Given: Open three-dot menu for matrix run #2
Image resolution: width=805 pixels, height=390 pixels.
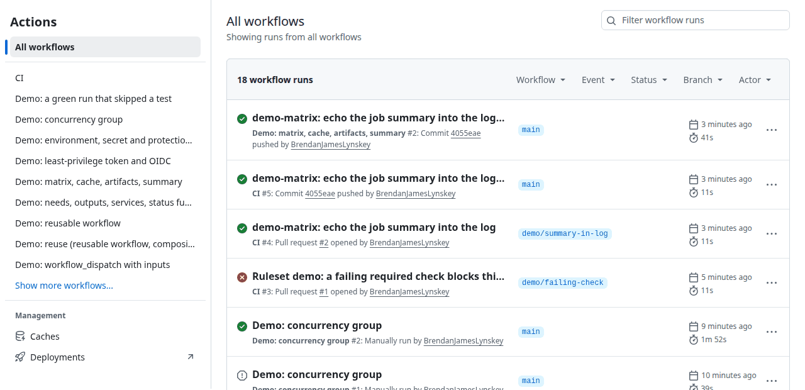Looking at the screenshot, I should click(x=772, y=130).
